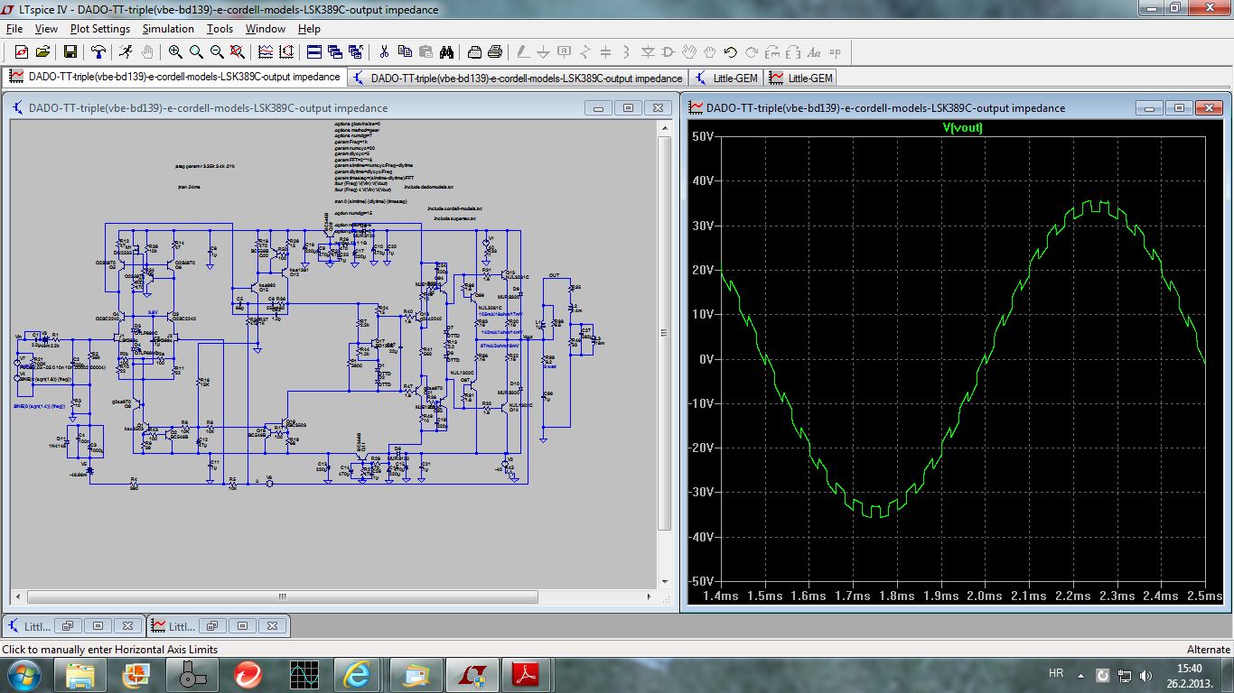Click the Cut scissors icon

[384, 51]
